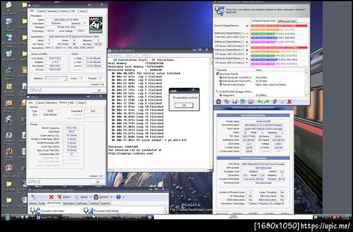Open the CoreTemp folder on the desktop
Screen dimensions: 353x232
[x=9, y=186]
